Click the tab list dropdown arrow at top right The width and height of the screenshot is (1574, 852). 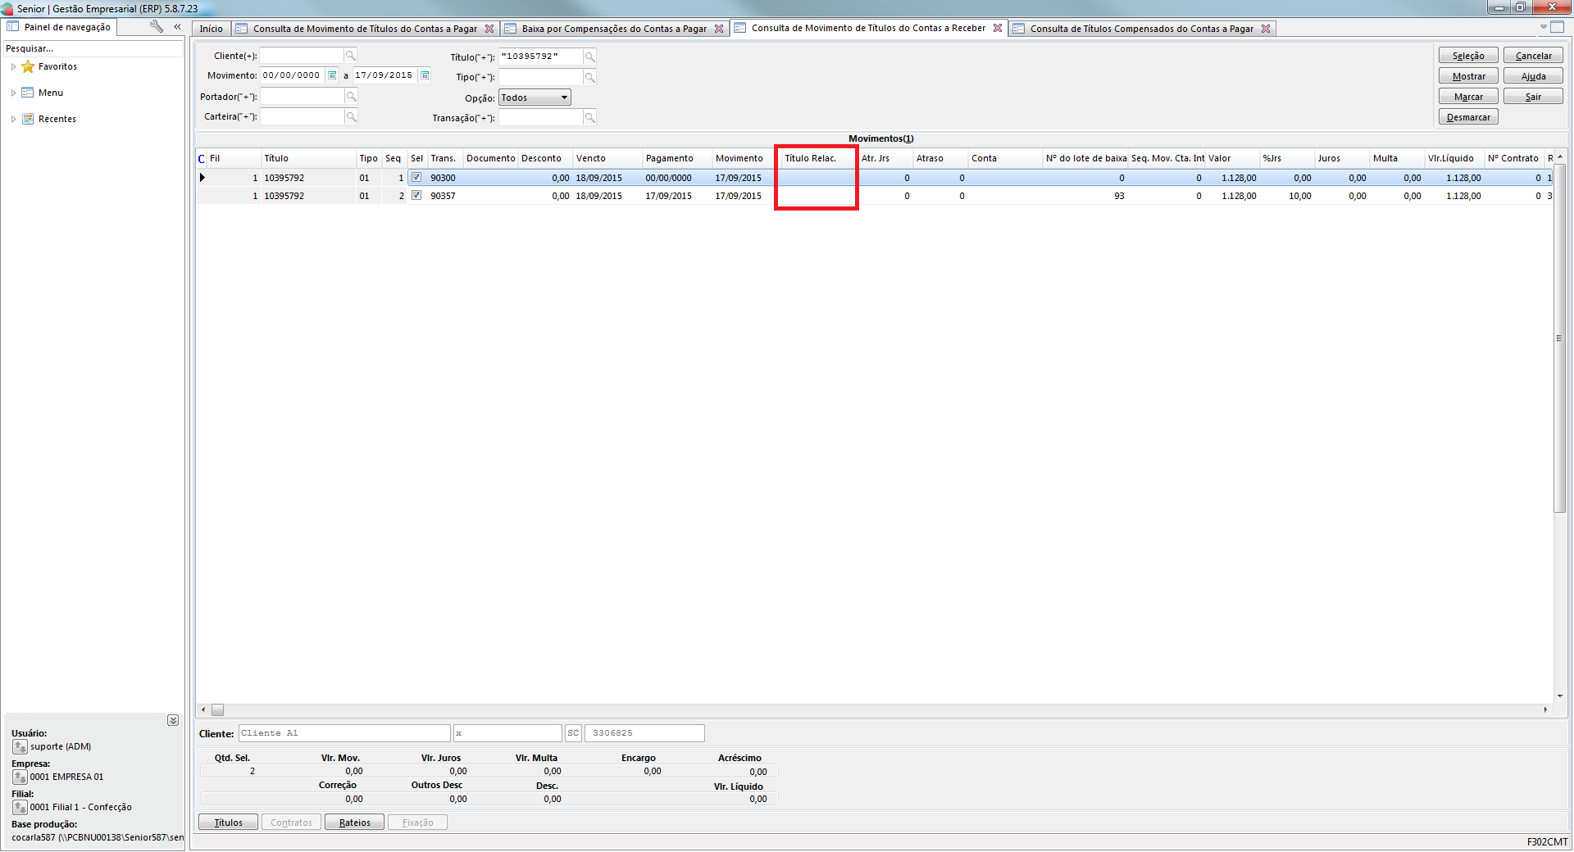click(x=1544, y=27)
